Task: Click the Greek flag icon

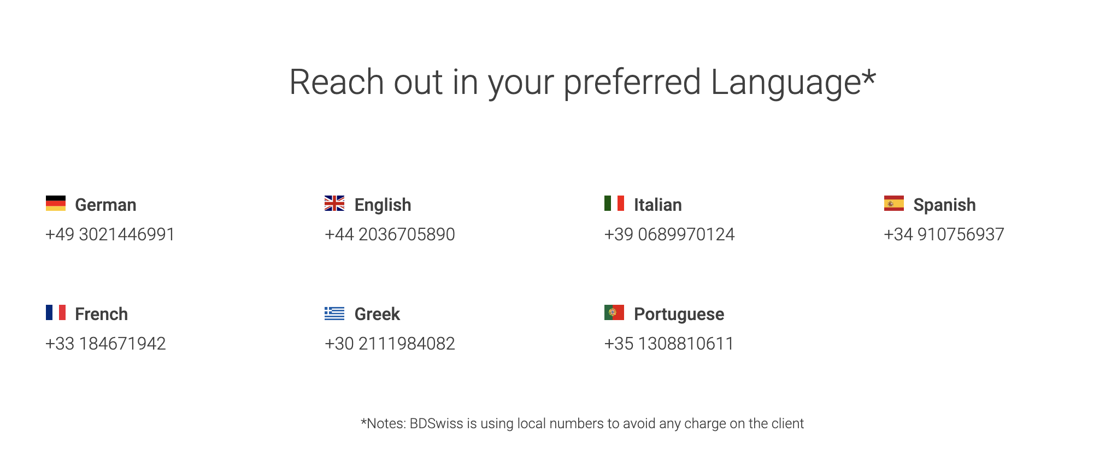Action: click(x=334, y=312)
